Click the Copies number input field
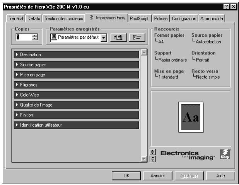The image size is (239, 185). point(24,37)
